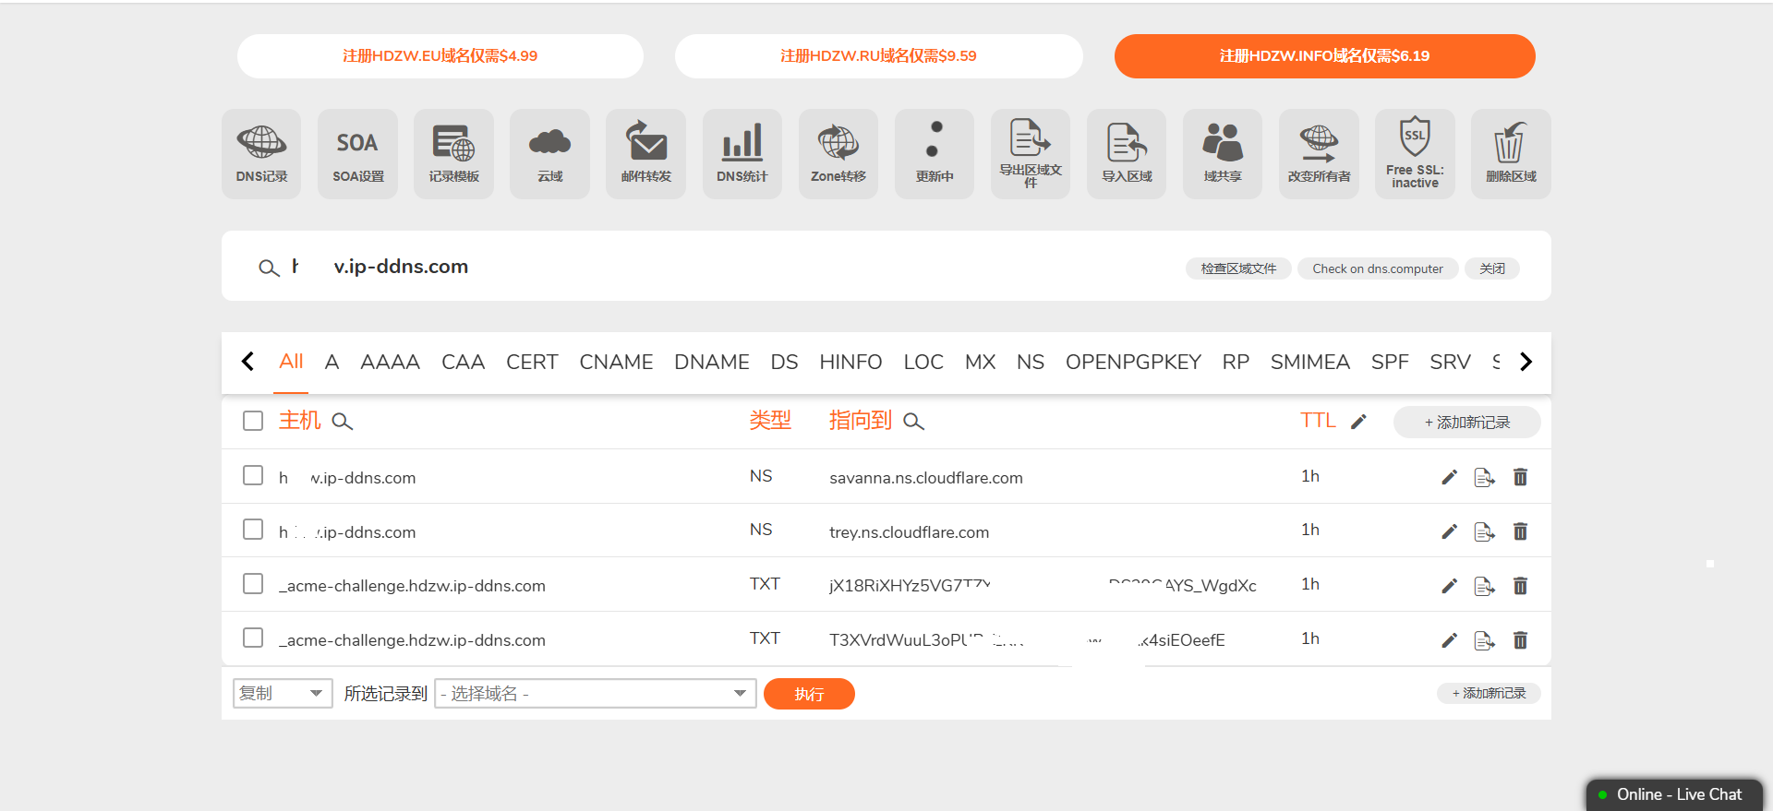This screenshot has height=811, width=1773.
Task: Check the savanna.ns.cloudflare.com record checkbox
Action: 253,475
